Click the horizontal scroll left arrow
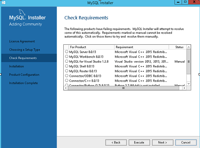 [x=66, y=88]
